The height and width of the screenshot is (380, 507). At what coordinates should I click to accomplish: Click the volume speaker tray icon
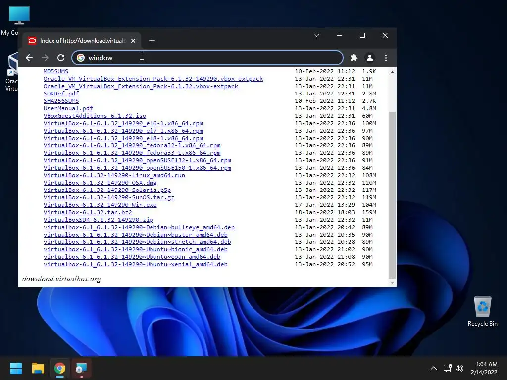point(459,368)
